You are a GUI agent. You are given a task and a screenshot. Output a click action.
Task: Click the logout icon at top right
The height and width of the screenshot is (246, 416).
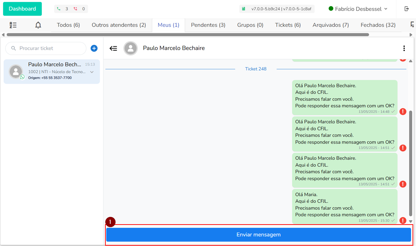(407, 9)
